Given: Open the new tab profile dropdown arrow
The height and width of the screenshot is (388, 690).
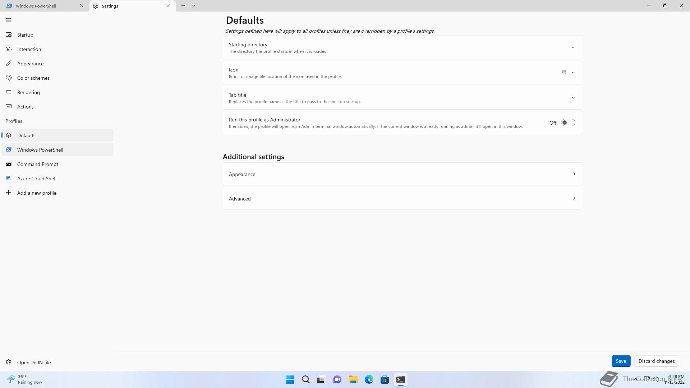Looking at the screenshot, I should click(194, 6).
